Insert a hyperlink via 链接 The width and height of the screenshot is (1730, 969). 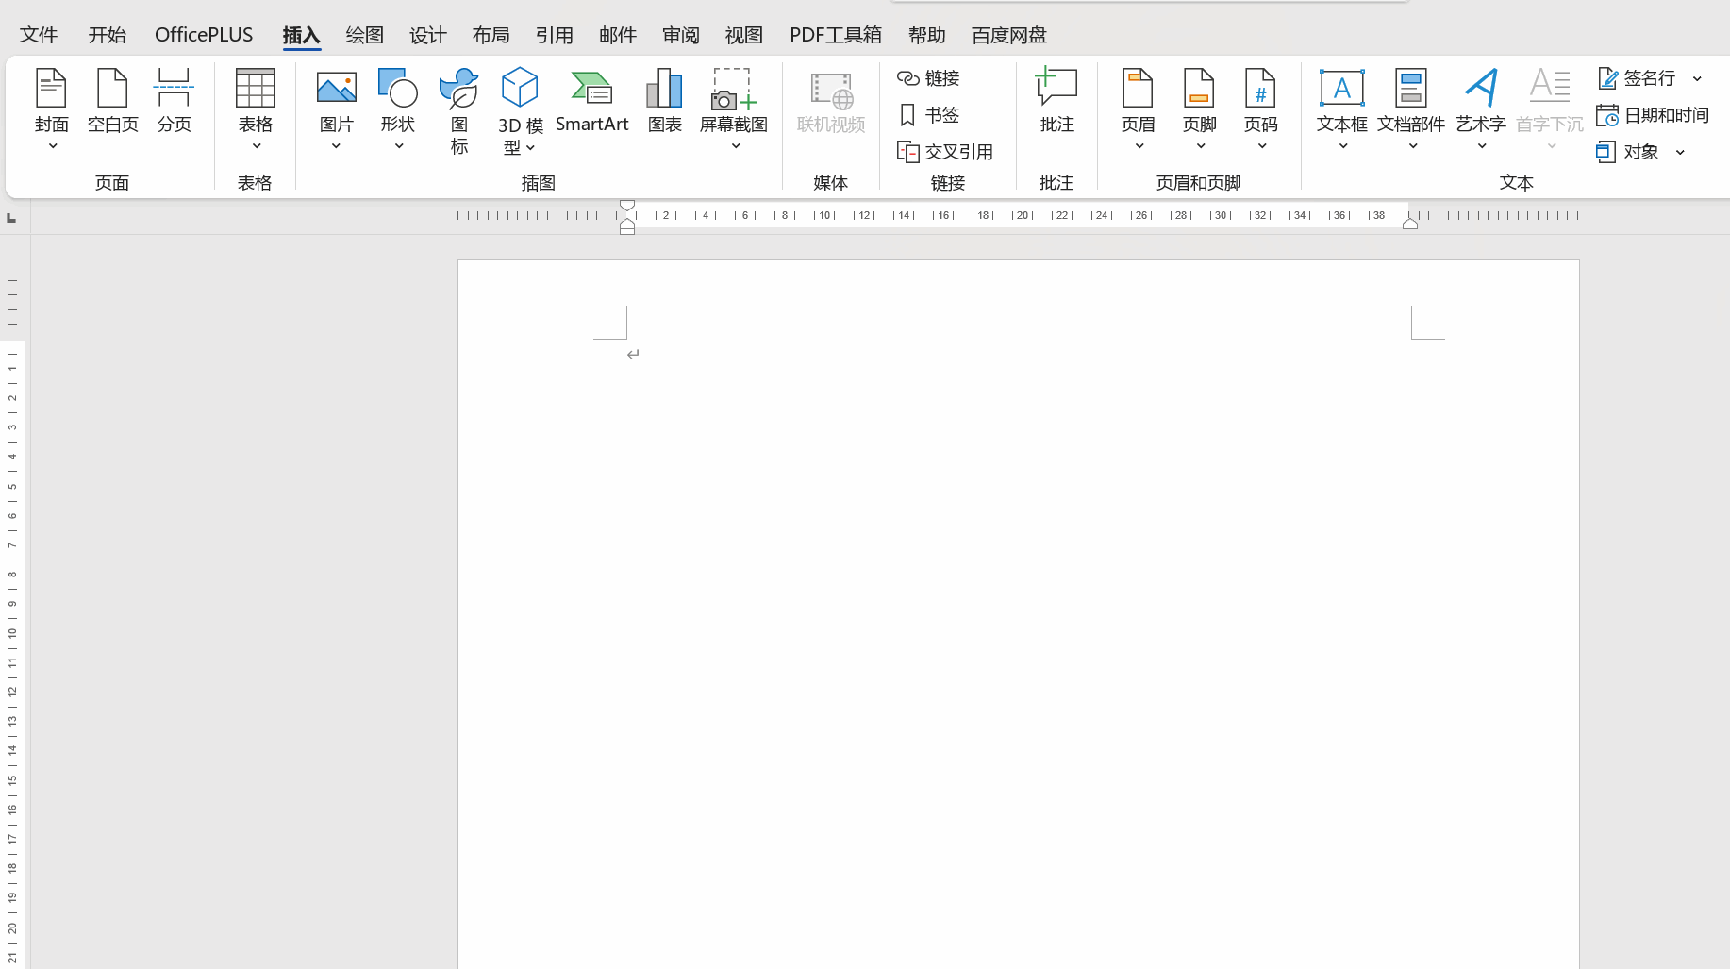tap(929, 78)
